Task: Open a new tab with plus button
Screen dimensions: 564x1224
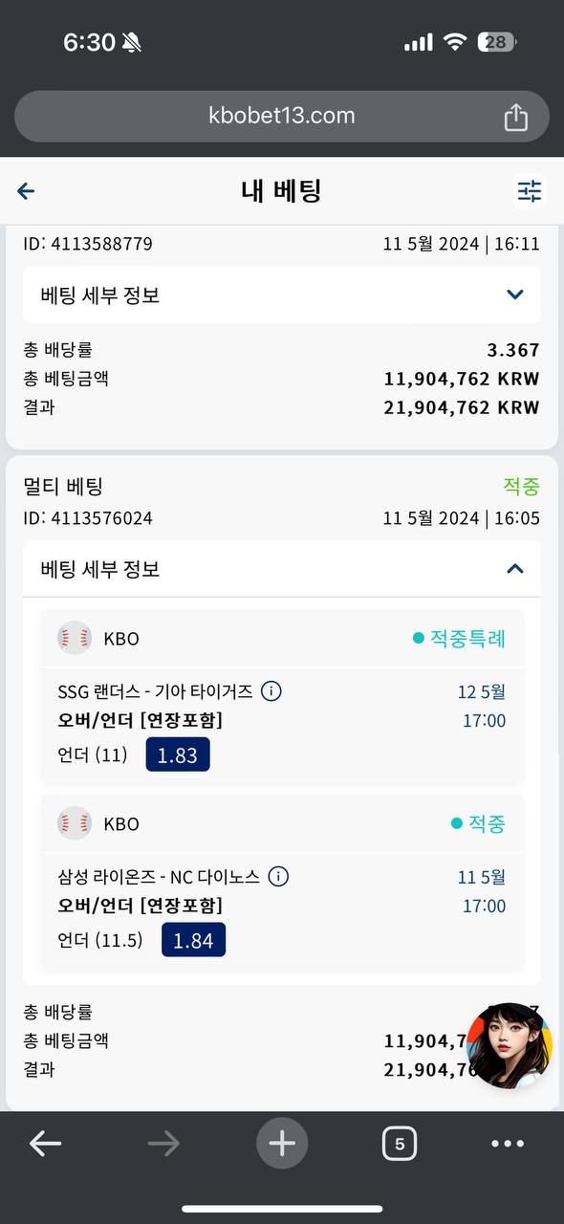Action: pos(282,1143)
